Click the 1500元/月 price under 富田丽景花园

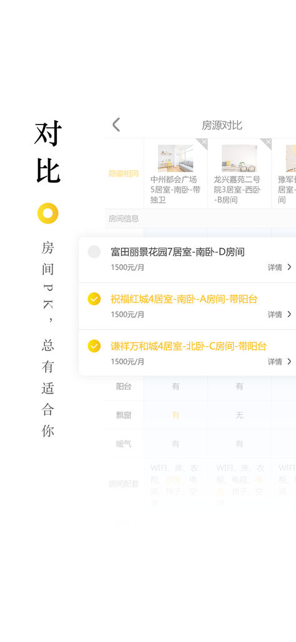coord(127,267)
